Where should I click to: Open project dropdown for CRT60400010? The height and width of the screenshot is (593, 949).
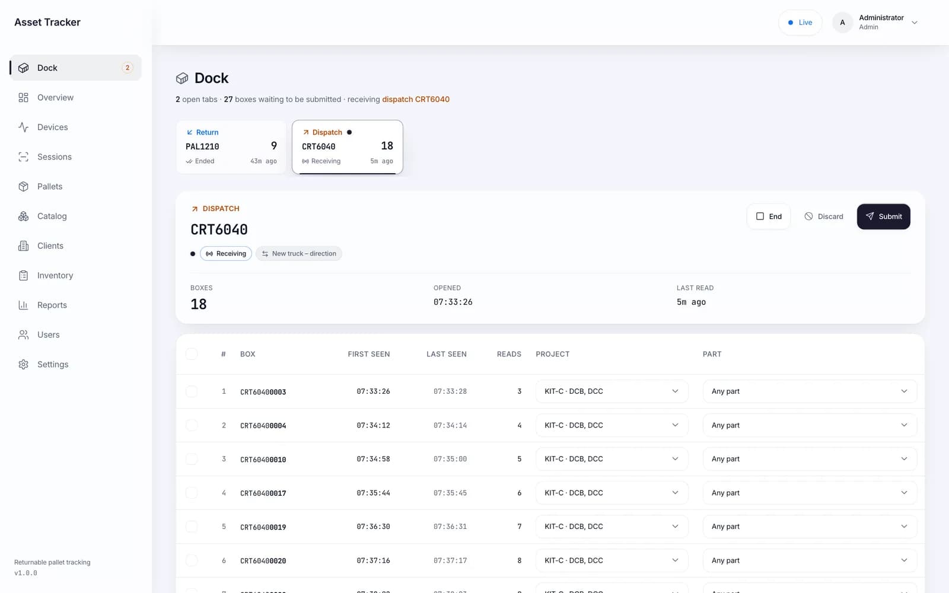[x=612, y=459]
